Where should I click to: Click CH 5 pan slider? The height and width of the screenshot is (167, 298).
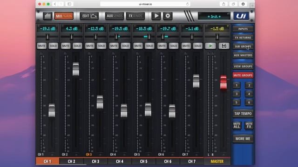(144, 37)
